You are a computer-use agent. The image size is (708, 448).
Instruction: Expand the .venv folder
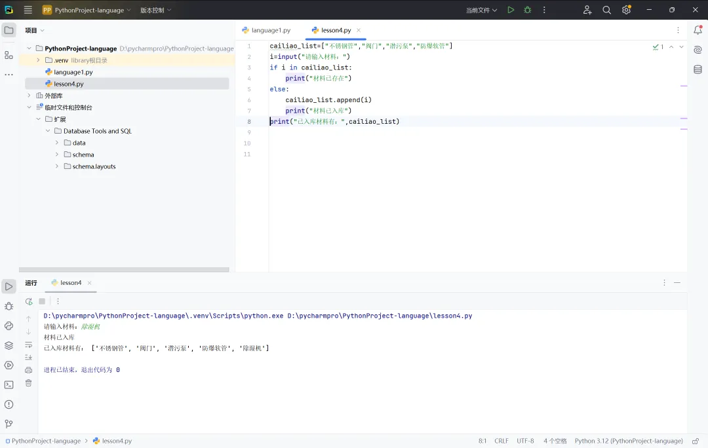(x=39, y=60)
